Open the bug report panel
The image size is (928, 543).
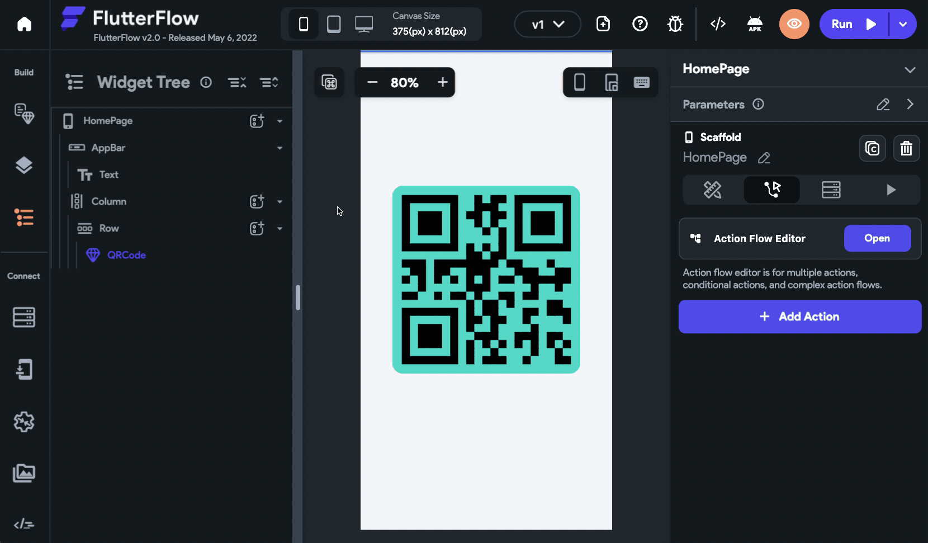coord(675,24)
